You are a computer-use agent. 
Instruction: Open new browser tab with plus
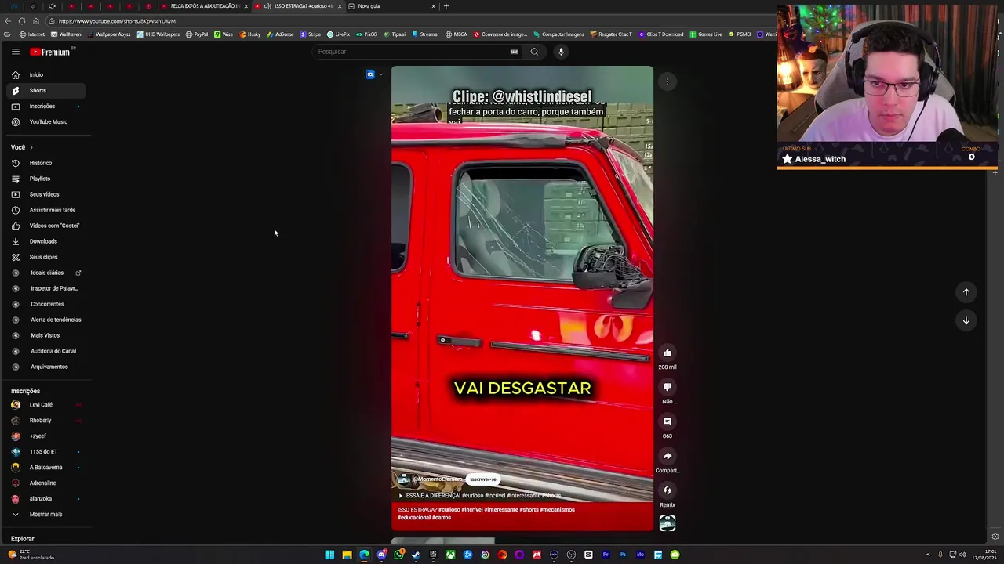point(446,6)
